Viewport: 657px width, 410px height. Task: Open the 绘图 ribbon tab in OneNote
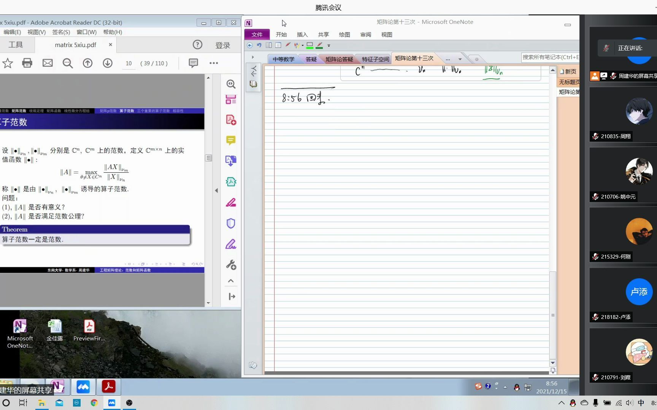[x=344, y=35]
